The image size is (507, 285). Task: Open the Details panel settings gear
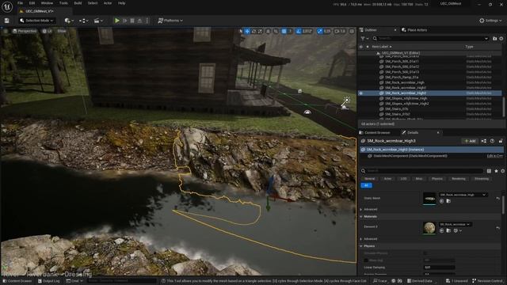pos(503,171)
